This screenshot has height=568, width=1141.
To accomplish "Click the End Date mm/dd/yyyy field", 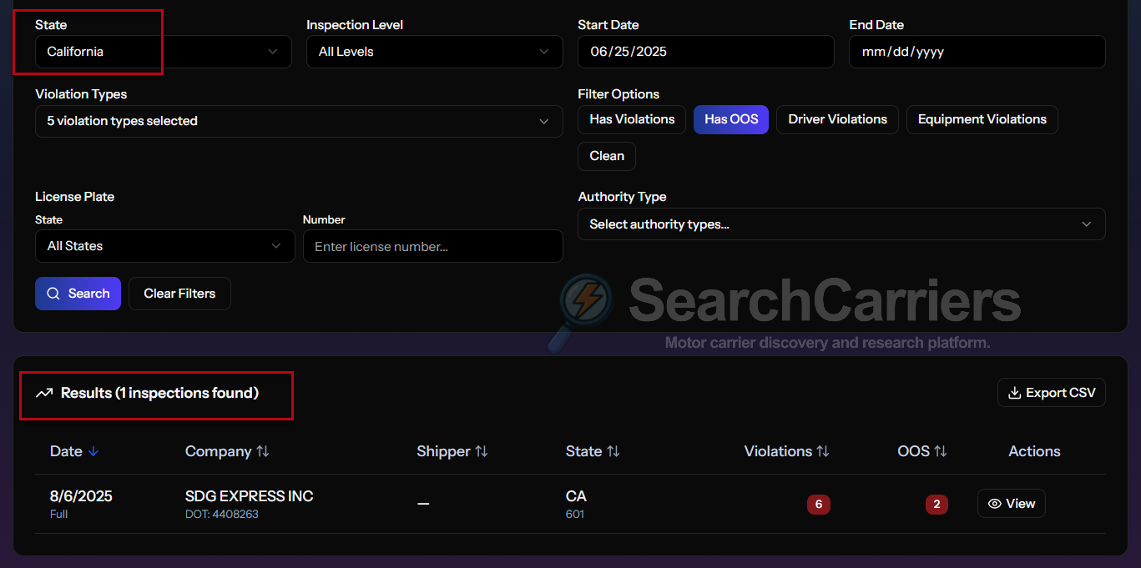I will (977, 52).
